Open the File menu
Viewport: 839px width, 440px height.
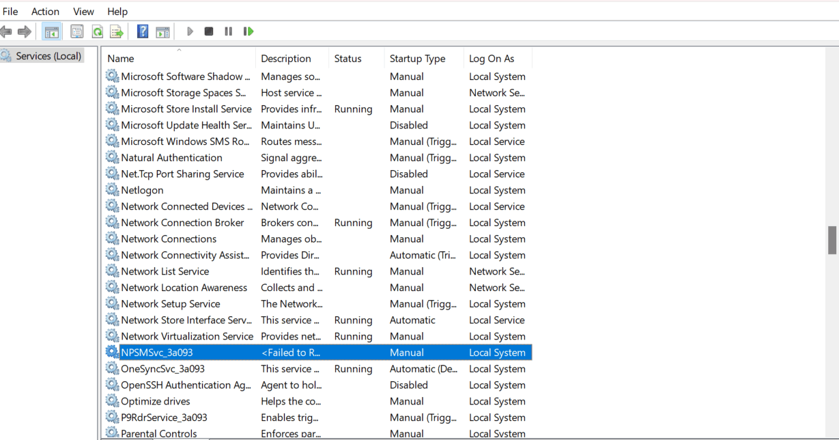point(10,11)
